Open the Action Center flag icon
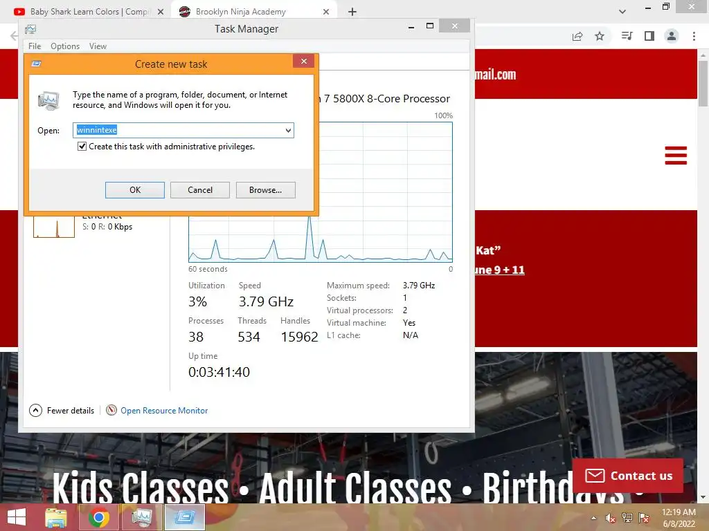 [x=643, y=518]
